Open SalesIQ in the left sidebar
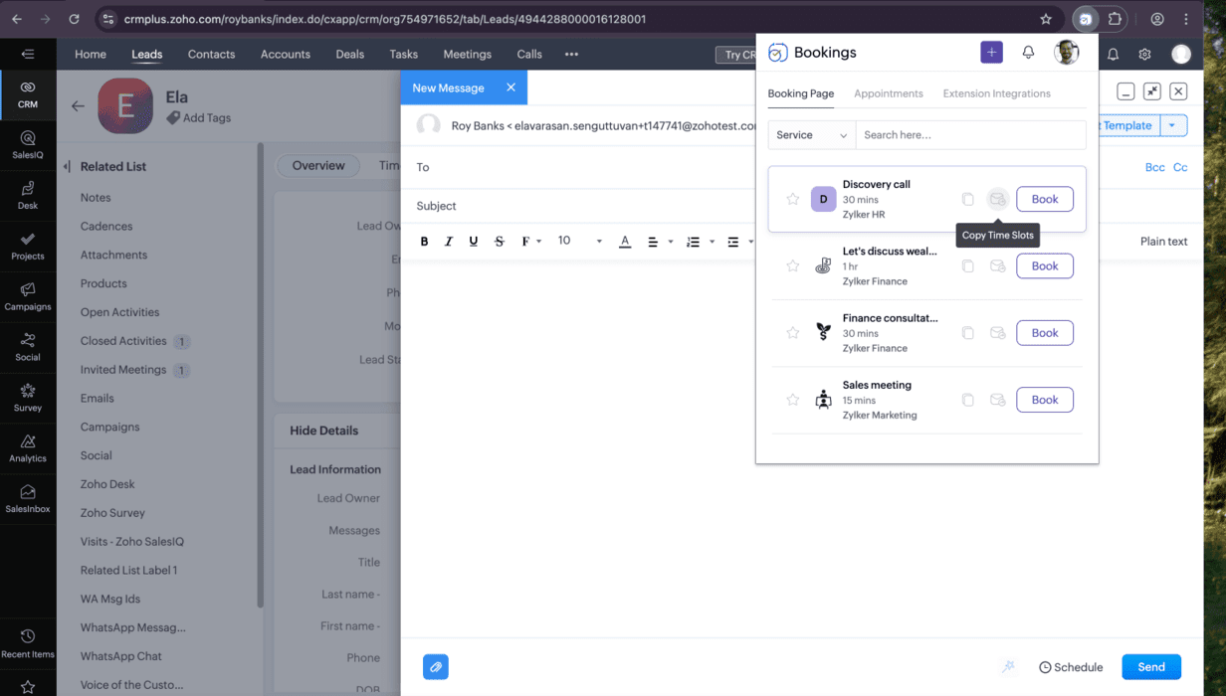 [x=28, y=145]
